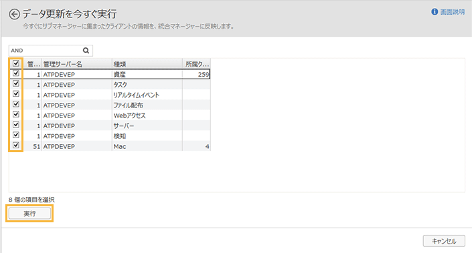This screenshot has width=472, height=253.
Task: Select the タスク cell
Action: click(147, 85)
